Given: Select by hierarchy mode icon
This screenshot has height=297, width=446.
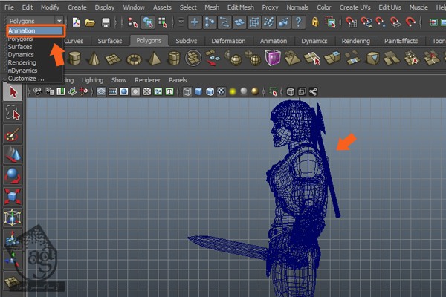Looking at the screenshot, I should (x=132, y=22).
